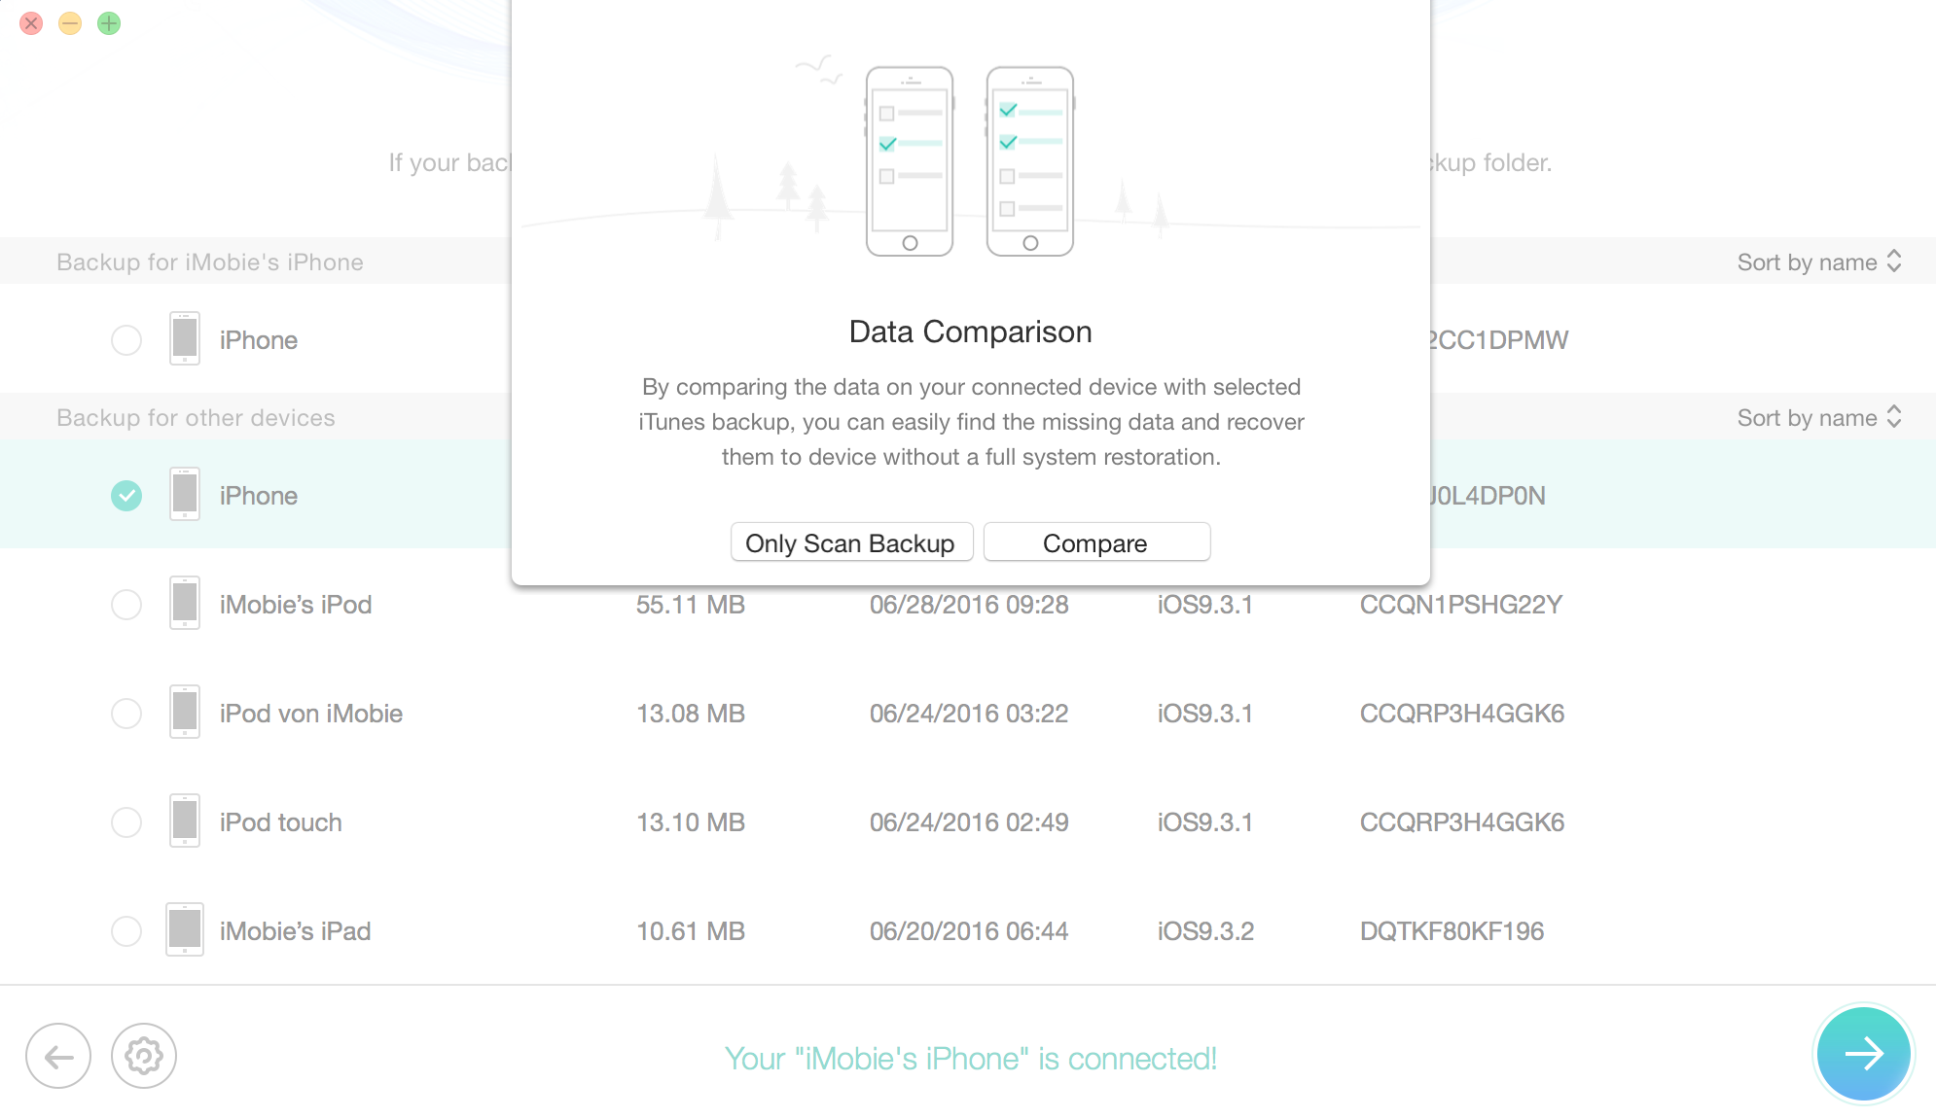Select Backup for other devices menu section
Screen dimensions: 1936x1118
197,415
